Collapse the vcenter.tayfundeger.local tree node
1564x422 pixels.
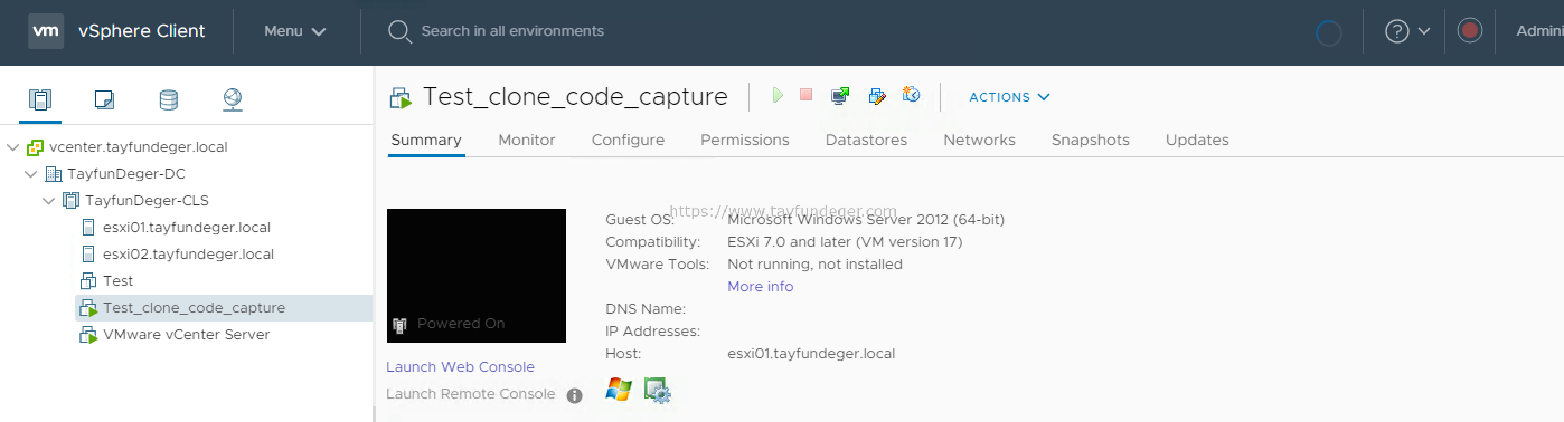[13, 147]
